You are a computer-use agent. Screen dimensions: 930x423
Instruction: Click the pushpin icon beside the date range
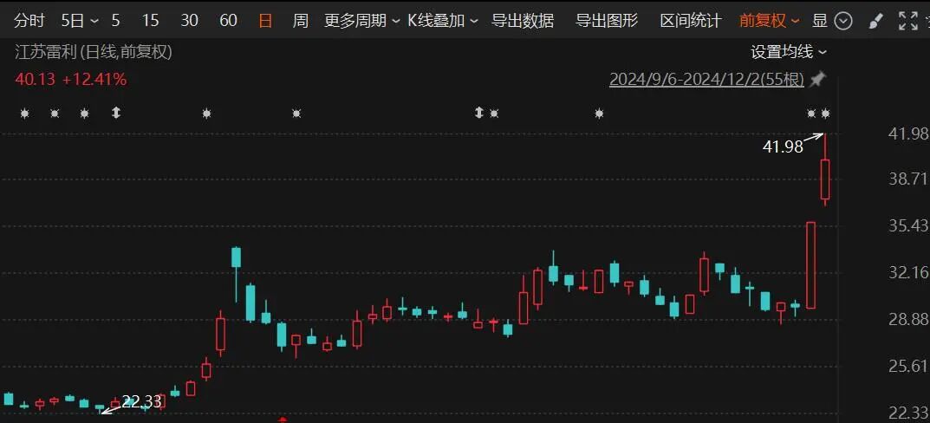click(818, 80)
